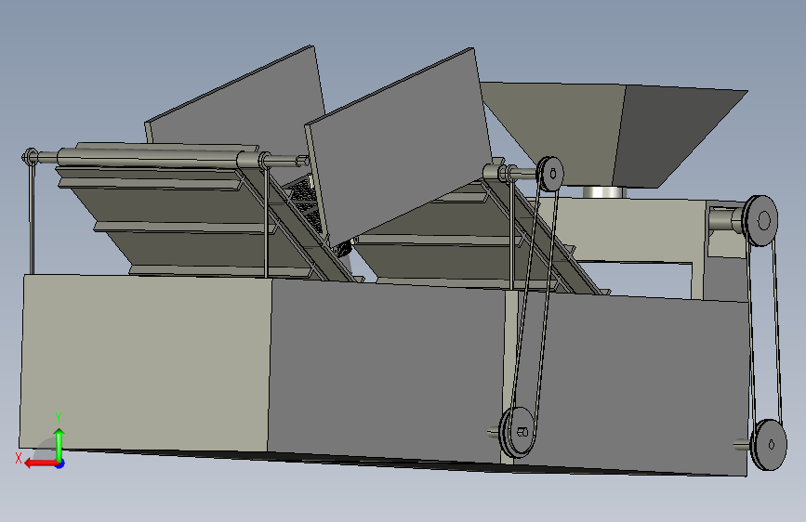Click the blue Z axis dot of the triad

(x=60, y=463)
